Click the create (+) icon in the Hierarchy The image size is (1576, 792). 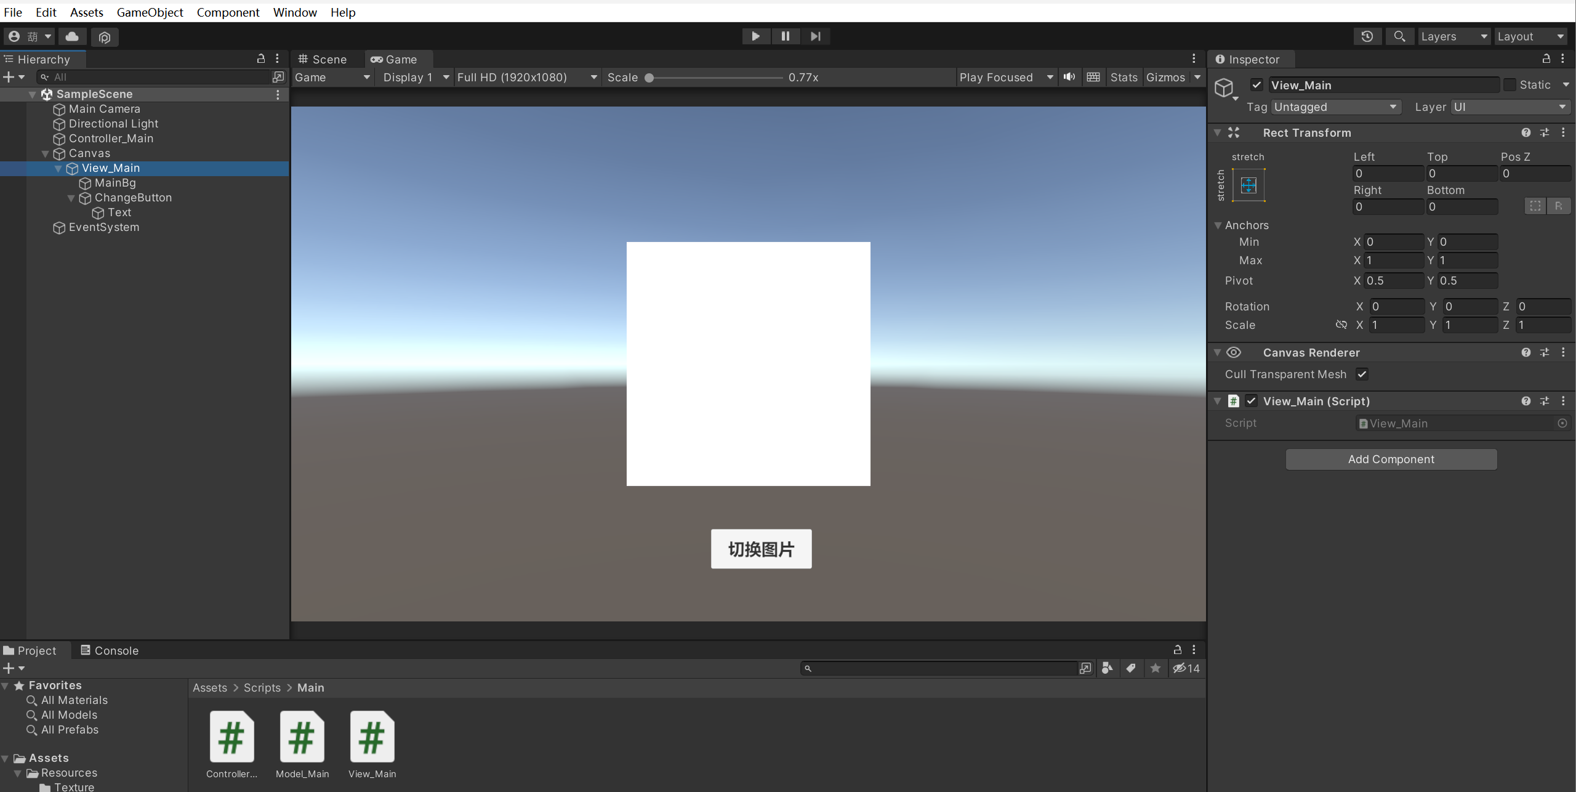tap(9, 76)
